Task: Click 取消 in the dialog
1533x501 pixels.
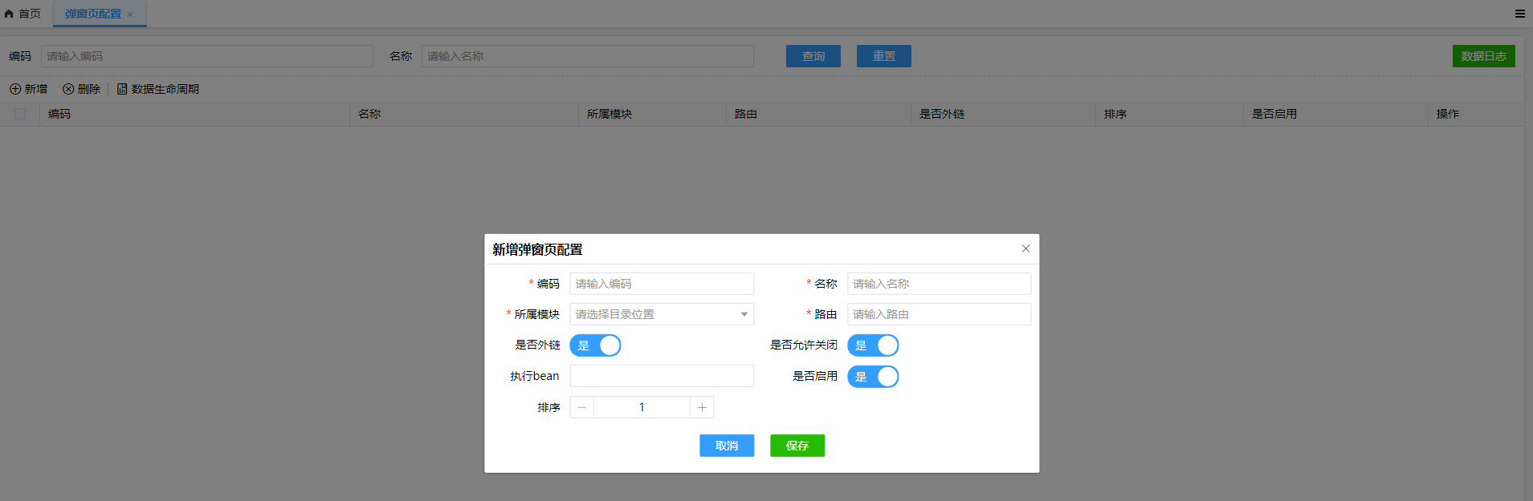Action: pyautogui.click(x=727, y=446)
